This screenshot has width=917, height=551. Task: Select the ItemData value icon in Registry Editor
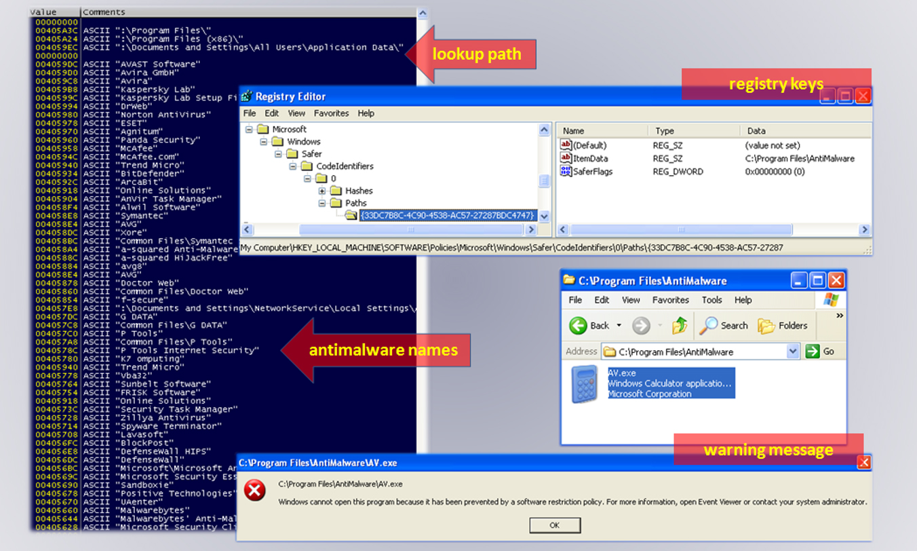566,158
